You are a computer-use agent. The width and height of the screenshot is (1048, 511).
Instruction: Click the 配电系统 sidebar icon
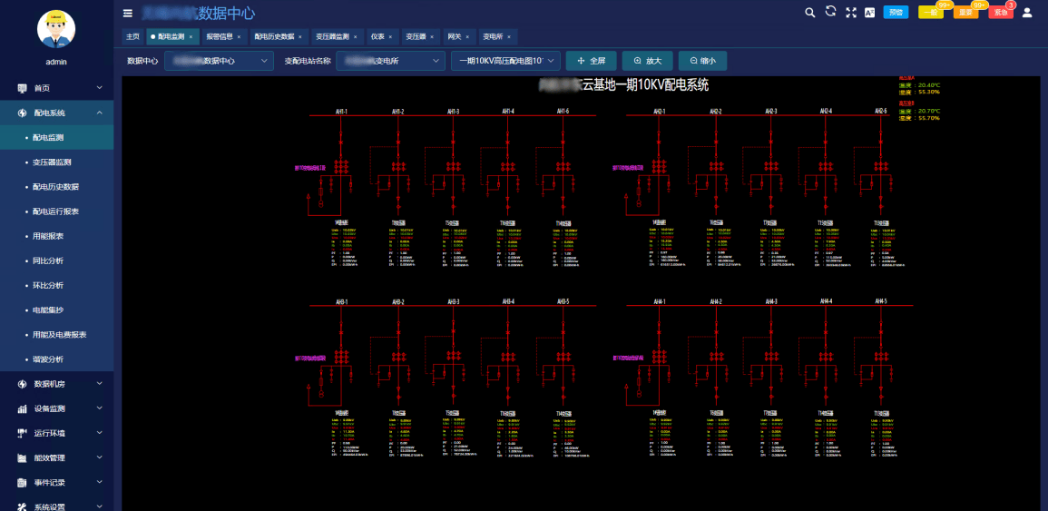(x=22, y=113)
